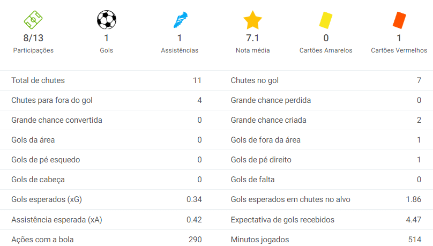Click the Total de chutes row

[106, 80]
